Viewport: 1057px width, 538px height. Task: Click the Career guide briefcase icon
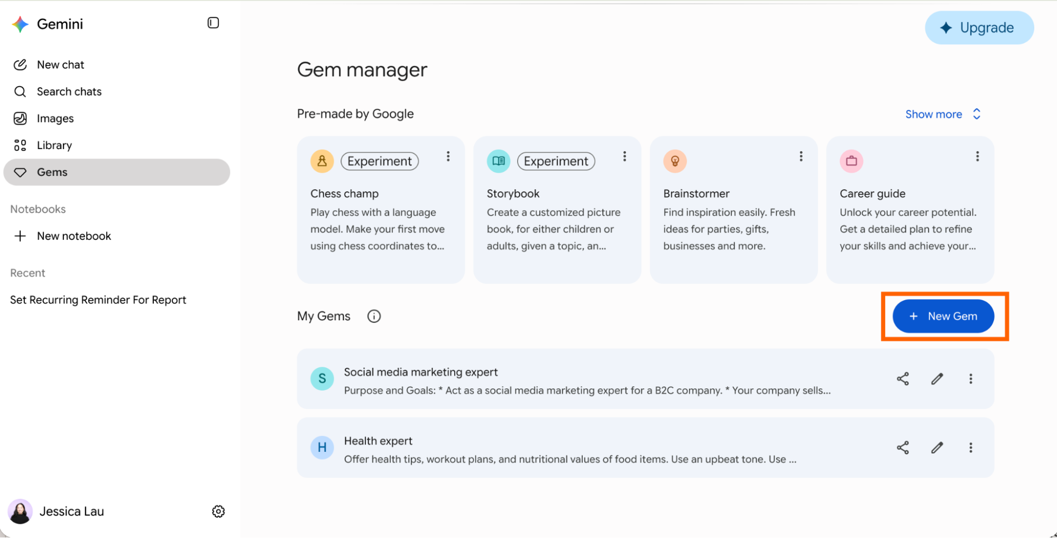click(x=851, y=161)
